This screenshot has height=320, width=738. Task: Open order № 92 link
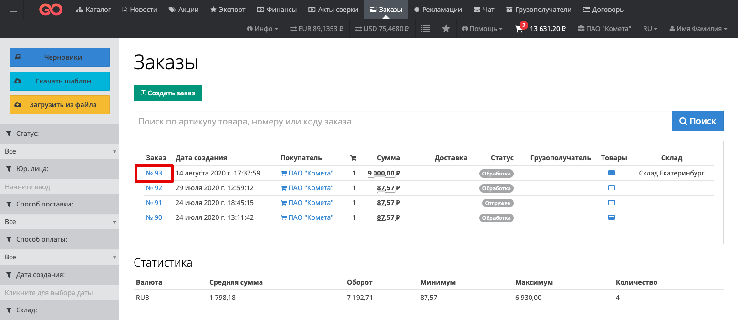pos(154,188)
